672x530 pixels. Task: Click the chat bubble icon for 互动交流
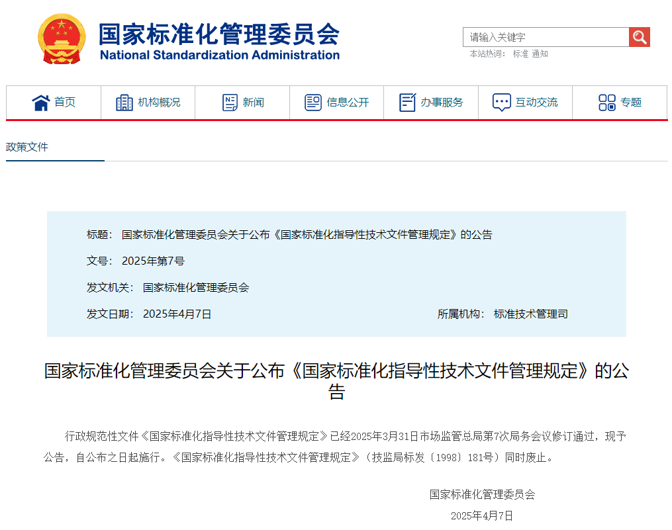501,103
